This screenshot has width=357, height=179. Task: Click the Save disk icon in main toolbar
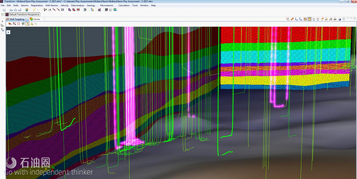point(4,10)
